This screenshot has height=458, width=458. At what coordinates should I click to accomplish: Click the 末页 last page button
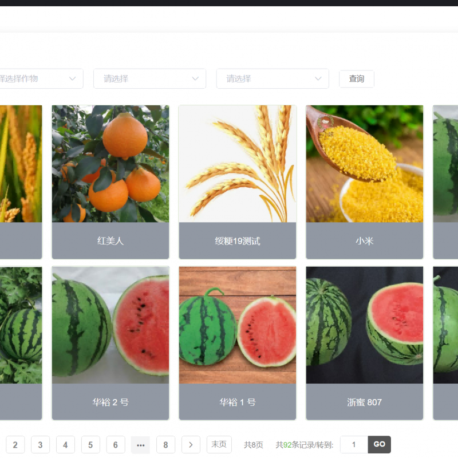(x=219, y=445)
